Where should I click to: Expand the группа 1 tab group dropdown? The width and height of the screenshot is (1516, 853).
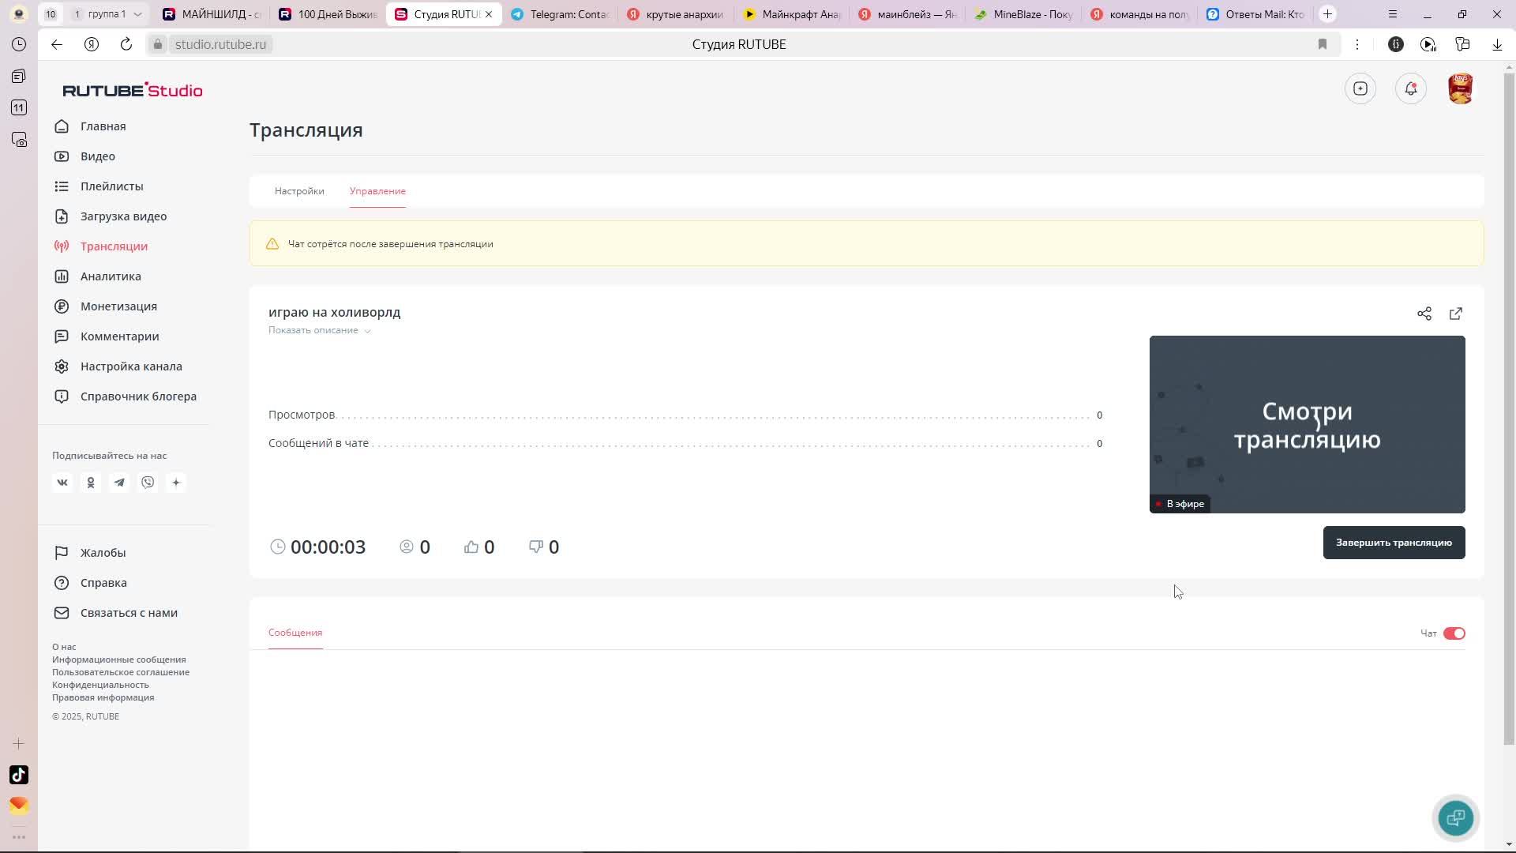point(137,14)
